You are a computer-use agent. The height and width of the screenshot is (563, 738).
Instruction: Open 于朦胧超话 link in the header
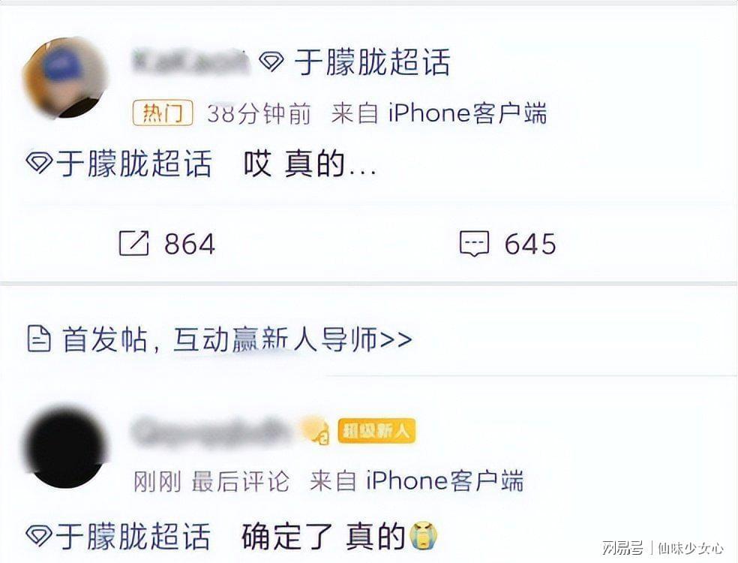pos(372,62)
